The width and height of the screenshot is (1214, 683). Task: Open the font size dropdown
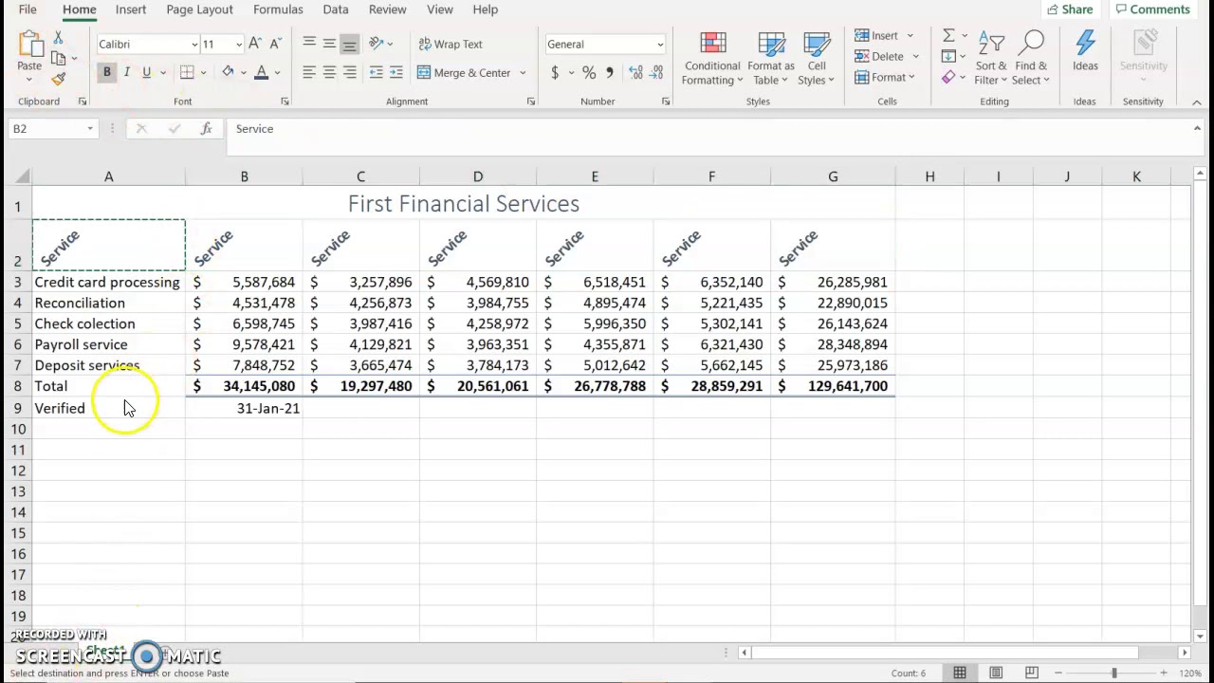tap(238, 45)
